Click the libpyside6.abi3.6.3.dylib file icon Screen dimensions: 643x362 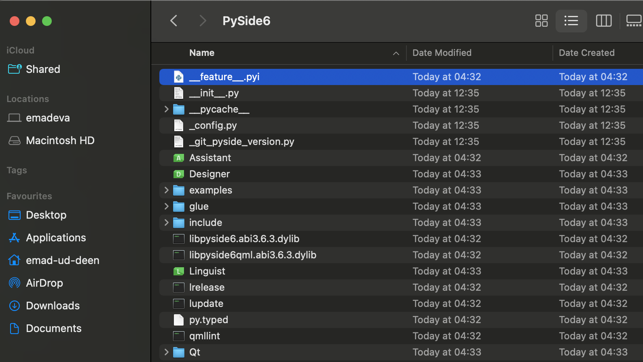pyautogui.click(x=179, y=239)
